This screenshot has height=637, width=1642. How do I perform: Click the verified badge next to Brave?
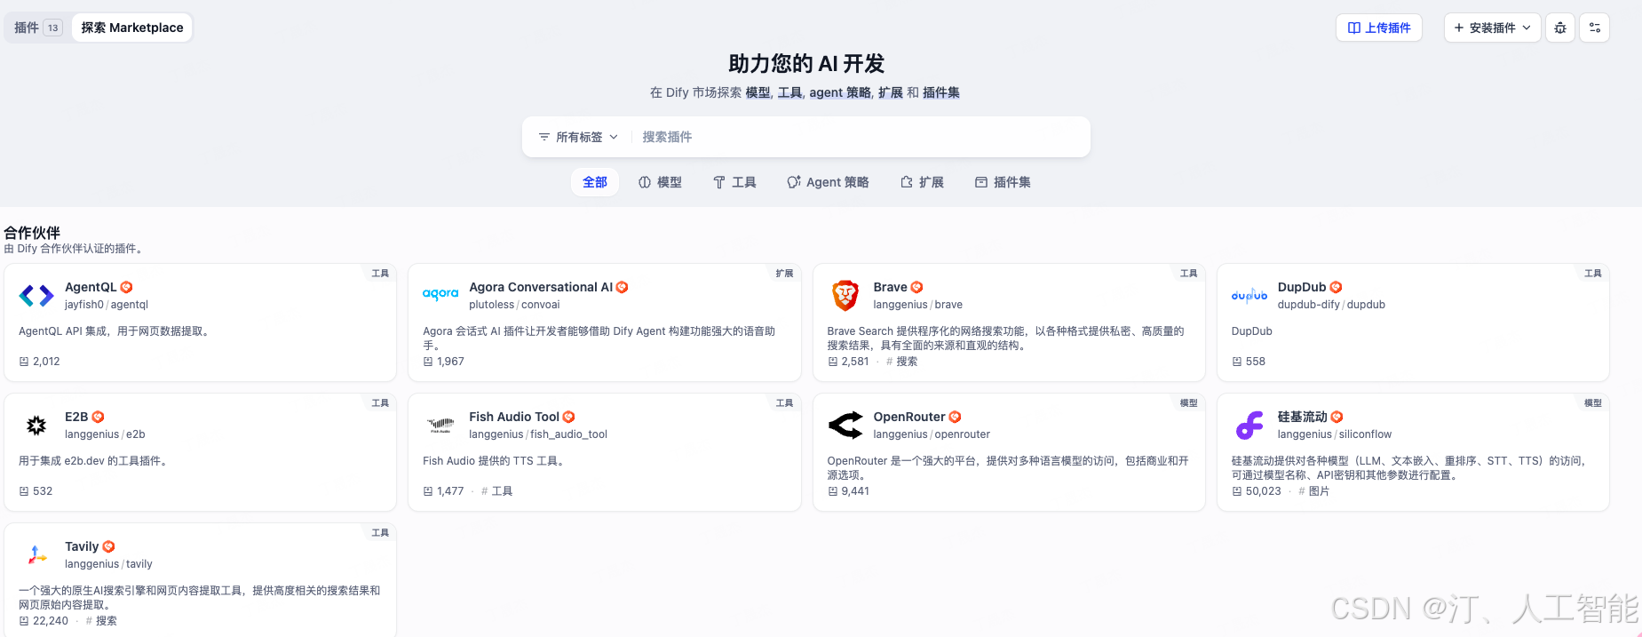[x=917, y=287]
